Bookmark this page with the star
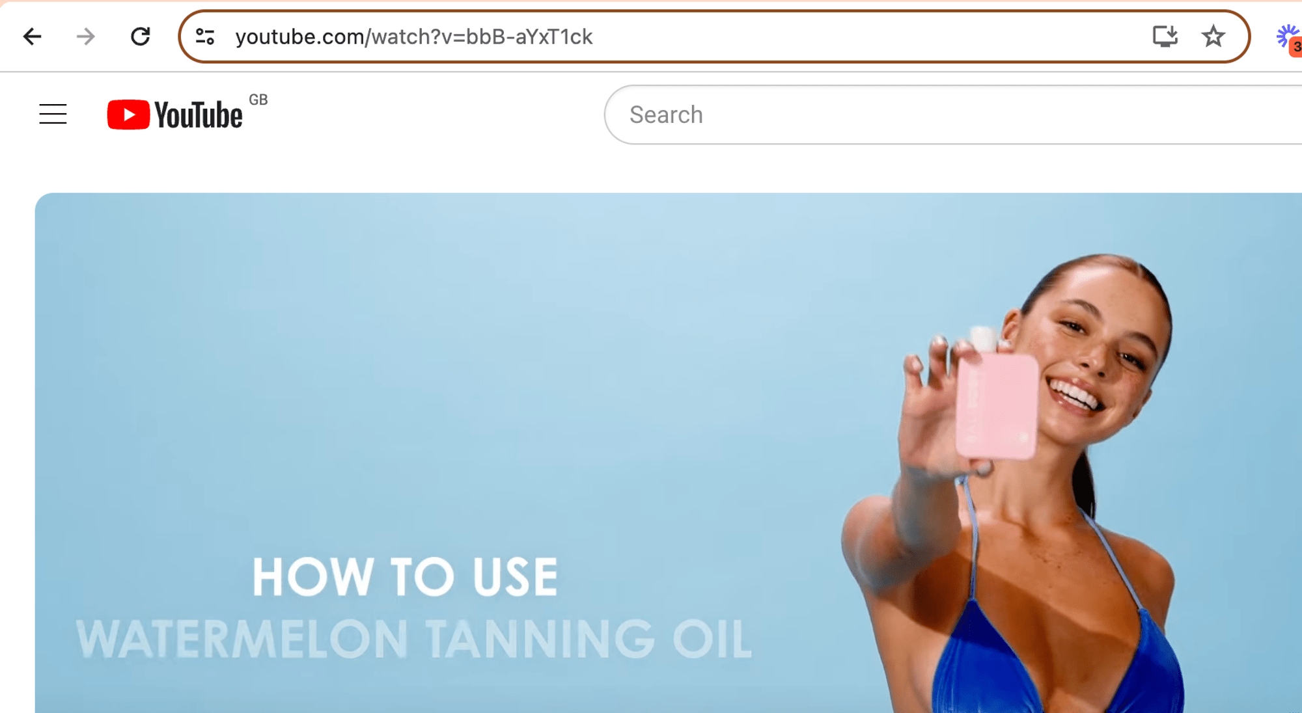This screenshot has height=713, width=1302. pyautogui.click(x=1213, y=36)
